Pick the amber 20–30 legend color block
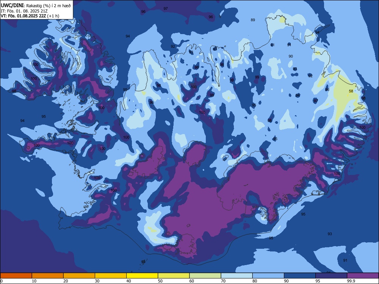 [x=79, y=276]
